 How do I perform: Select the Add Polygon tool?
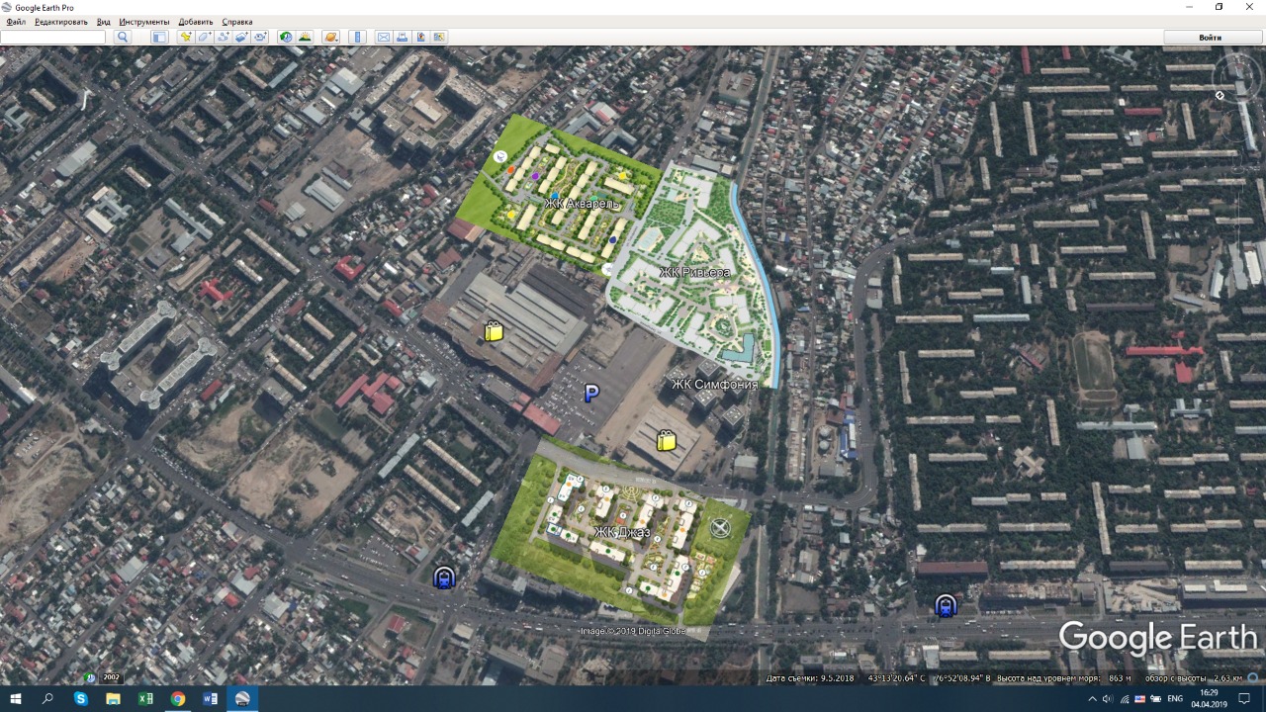click(204, 37)
